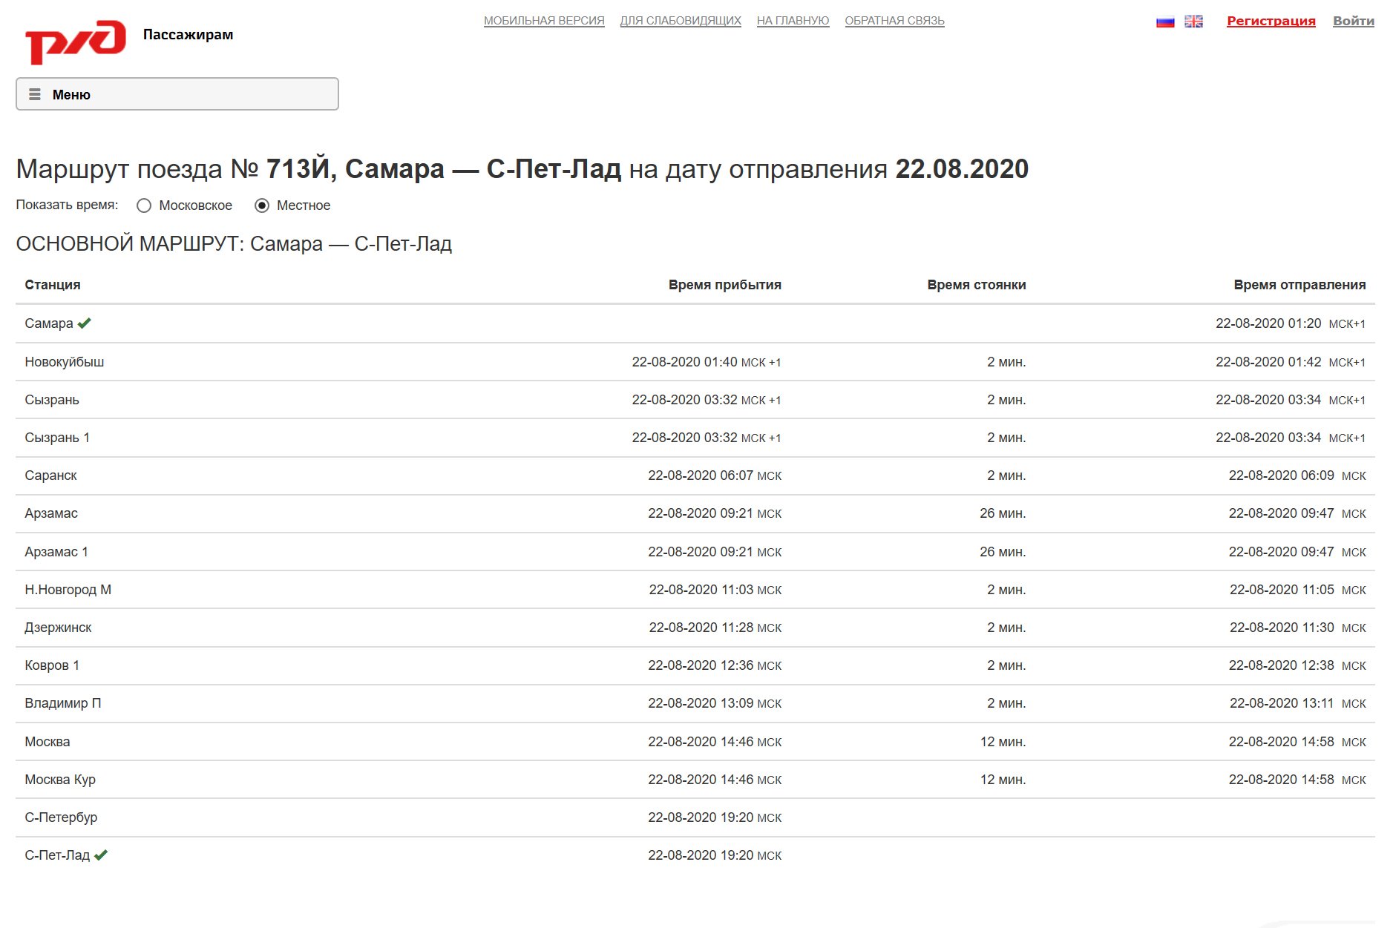Screen dimensions: 1393x928
Task: Select Местное time radio button
Action: tap(262, 205)
